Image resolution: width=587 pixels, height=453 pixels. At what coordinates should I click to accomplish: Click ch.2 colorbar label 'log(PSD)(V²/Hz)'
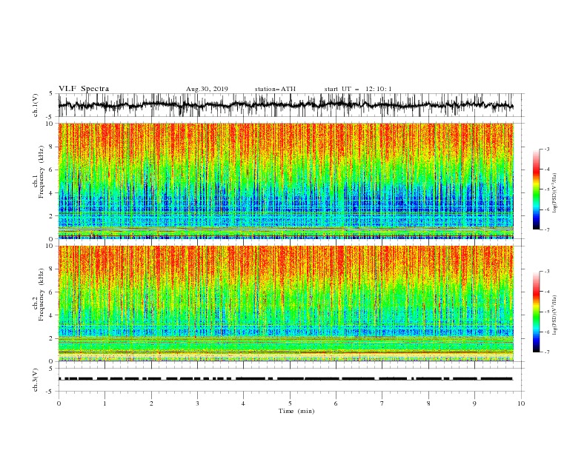tap(555, 315)
